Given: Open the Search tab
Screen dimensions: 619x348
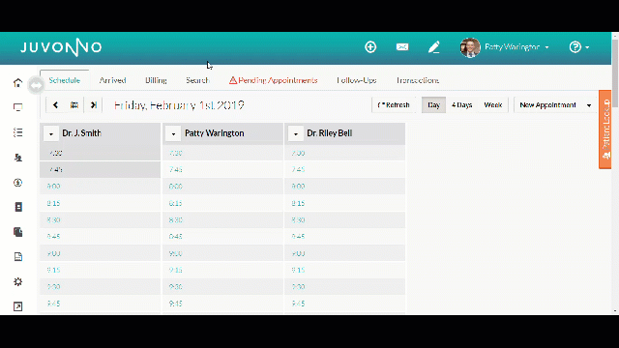Looking at the screenshot, I should point(197,80).
